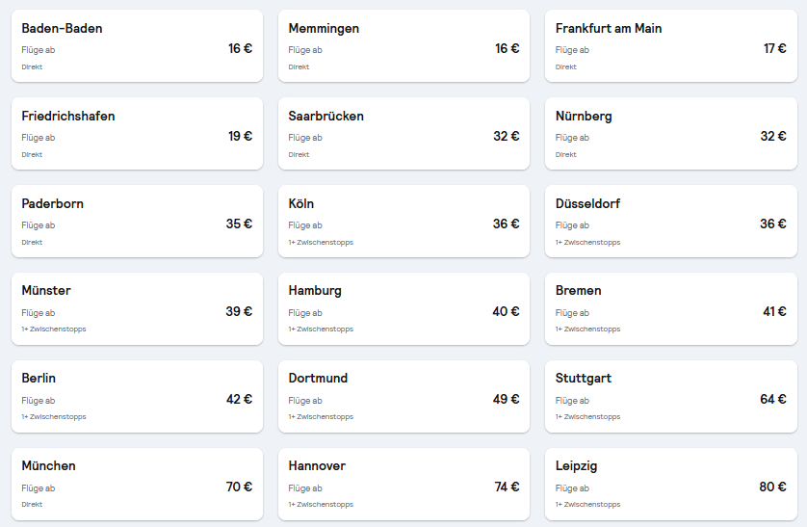
Task: Click the Köln flight offer
Action: 403,222
